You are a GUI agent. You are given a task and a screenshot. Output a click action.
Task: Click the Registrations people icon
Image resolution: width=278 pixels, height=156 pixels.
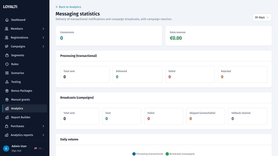click(7, 38)
